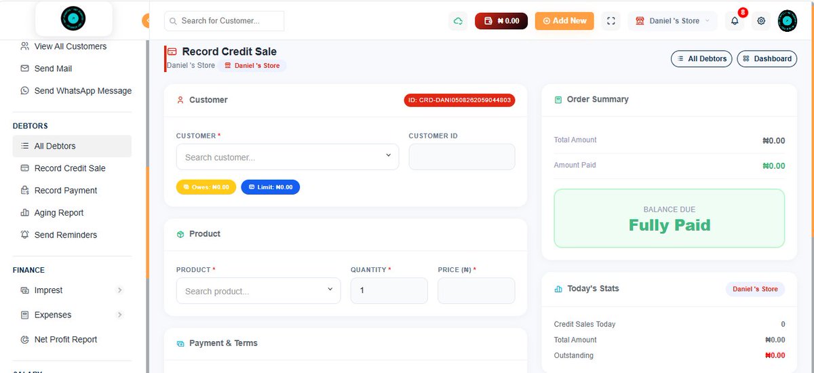The width and height of the screenshot is (814, 373).
Task: Click the Price input field
Action: coord(476,291)
